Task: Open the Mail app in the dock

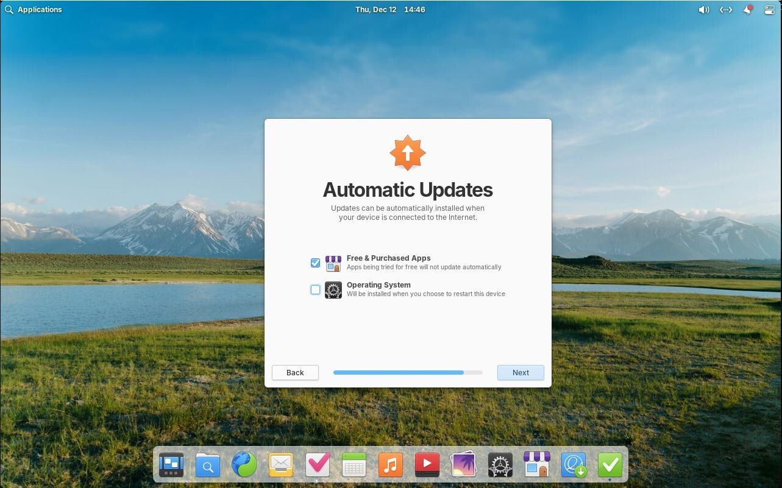Action: click(x=281, y=465)
